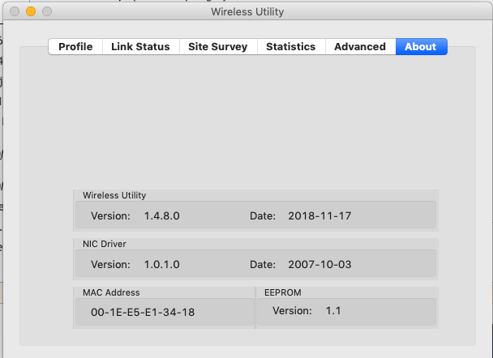493x358 pixels.
Task: Click the NIC Driver section heading
Action: (105, 243)
